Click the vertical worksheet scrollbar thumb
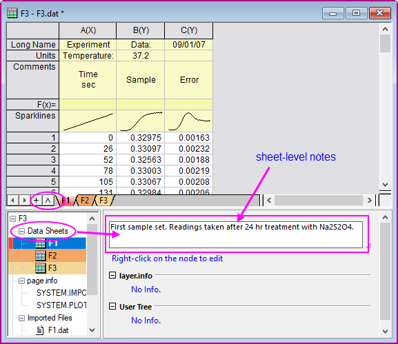 [385, 43]
